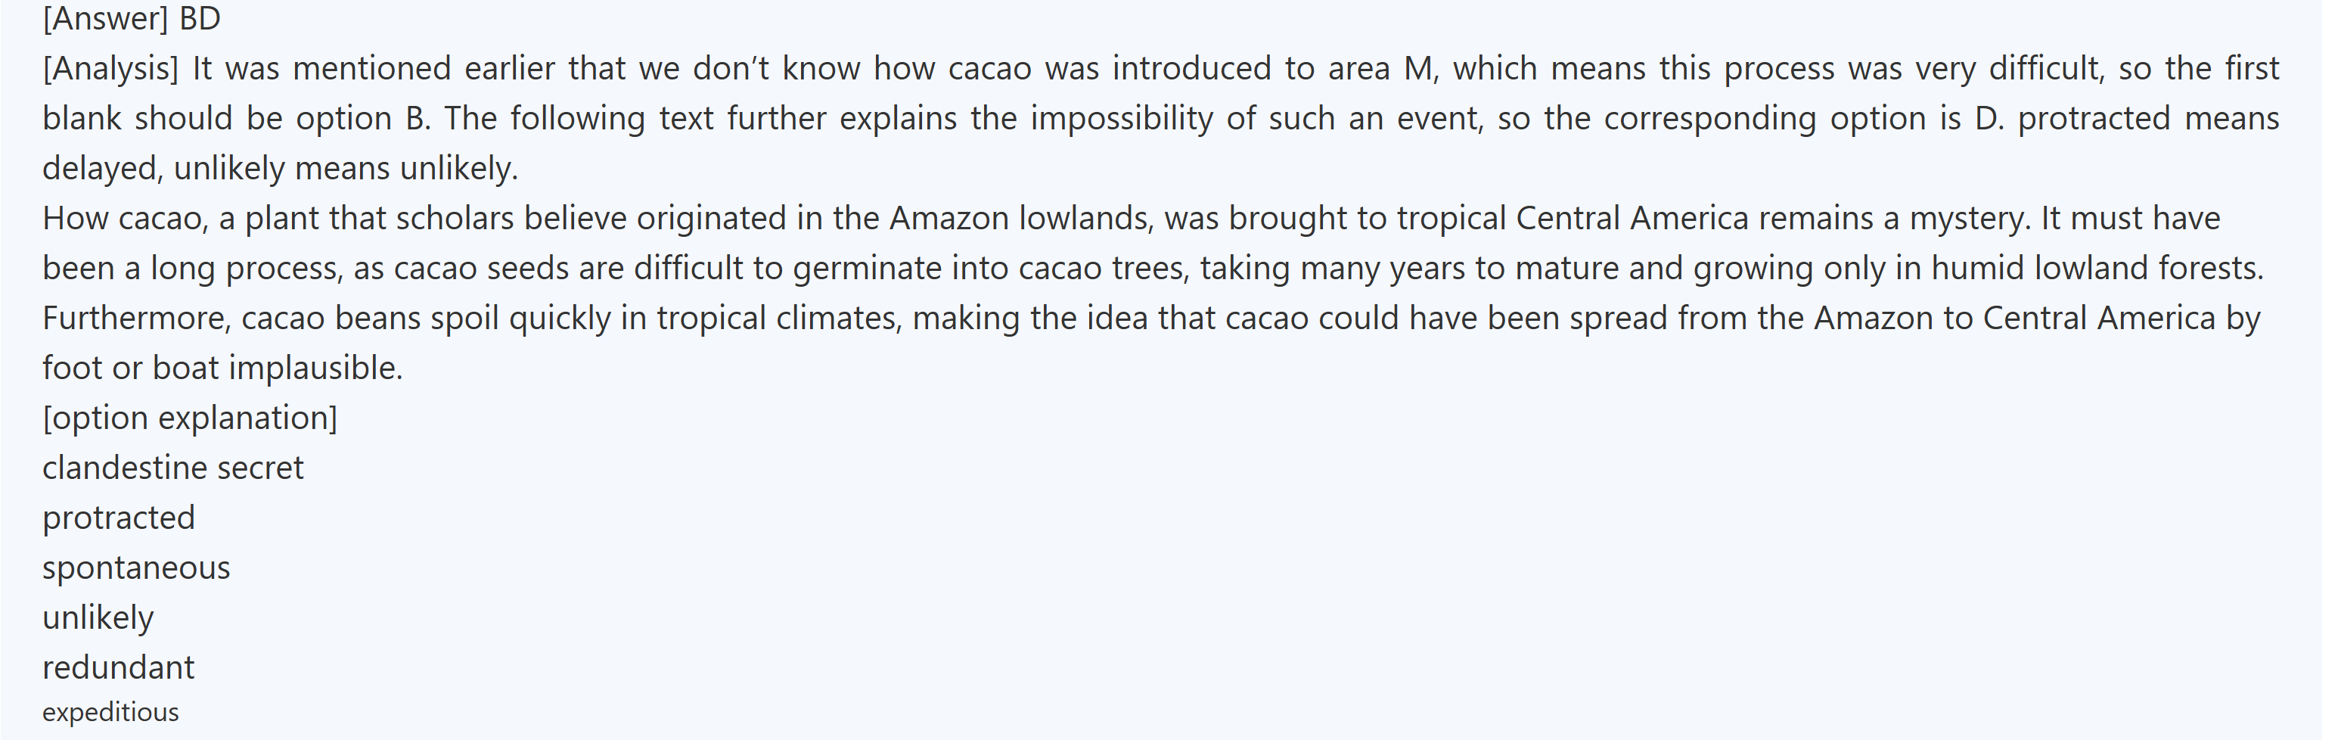
Task: Select "clandestine secret" in the option list
Action: click(172, 468)
